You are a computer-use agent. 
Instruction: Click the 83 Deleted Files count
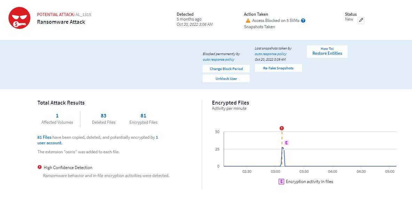103,116
